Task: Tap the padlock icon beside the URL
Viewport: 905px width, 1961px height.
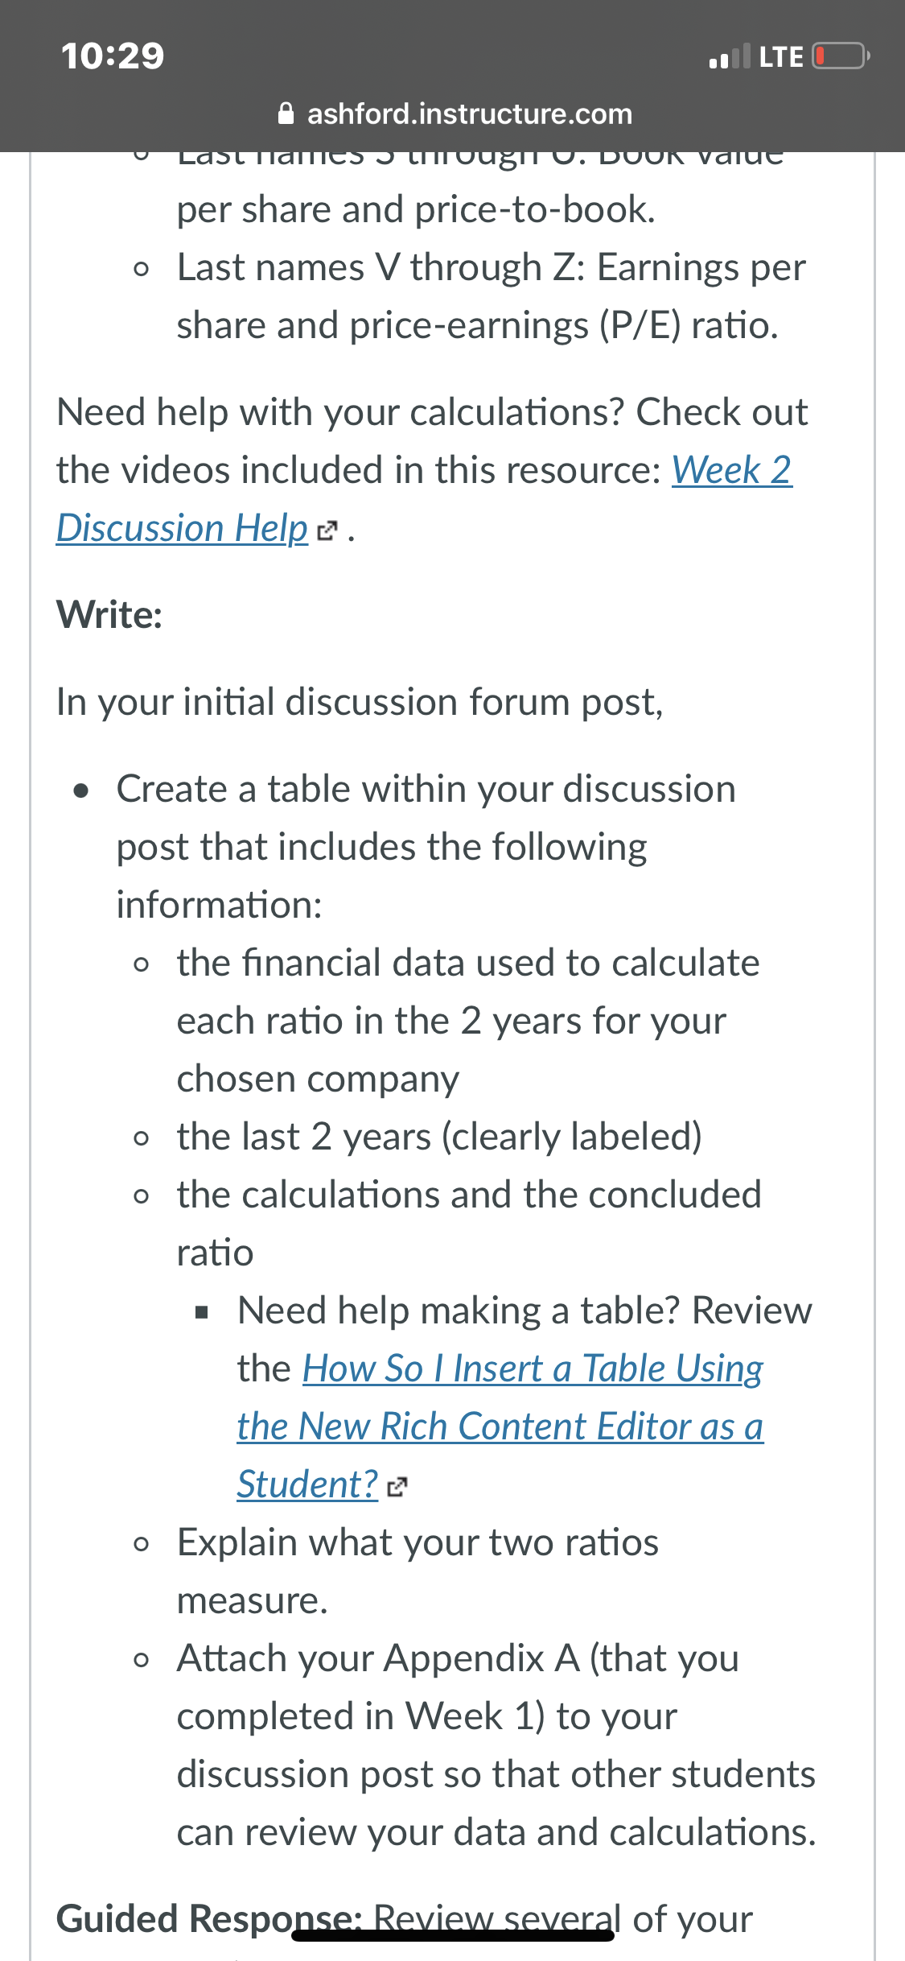Action: [286, 114]
